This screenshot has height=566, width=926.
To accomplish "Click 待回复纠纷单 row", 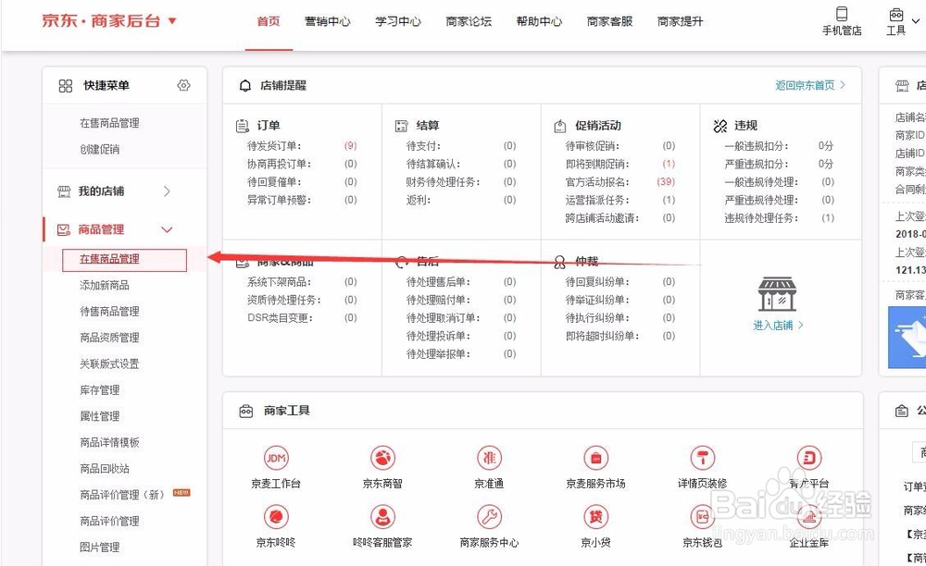I will coord(620,282).
